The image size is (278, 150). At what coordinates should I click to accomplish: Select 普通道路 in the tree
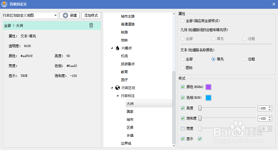[x=128, y=24]
